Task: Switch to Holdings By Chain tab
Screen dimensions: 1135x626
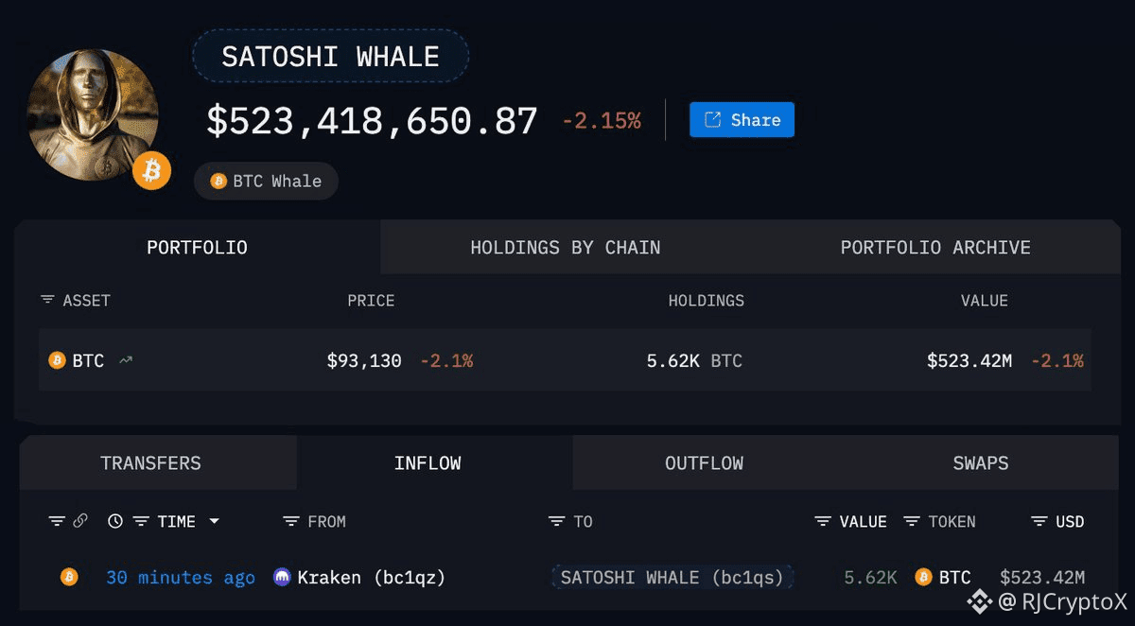Action: click(x=566, y=248)
